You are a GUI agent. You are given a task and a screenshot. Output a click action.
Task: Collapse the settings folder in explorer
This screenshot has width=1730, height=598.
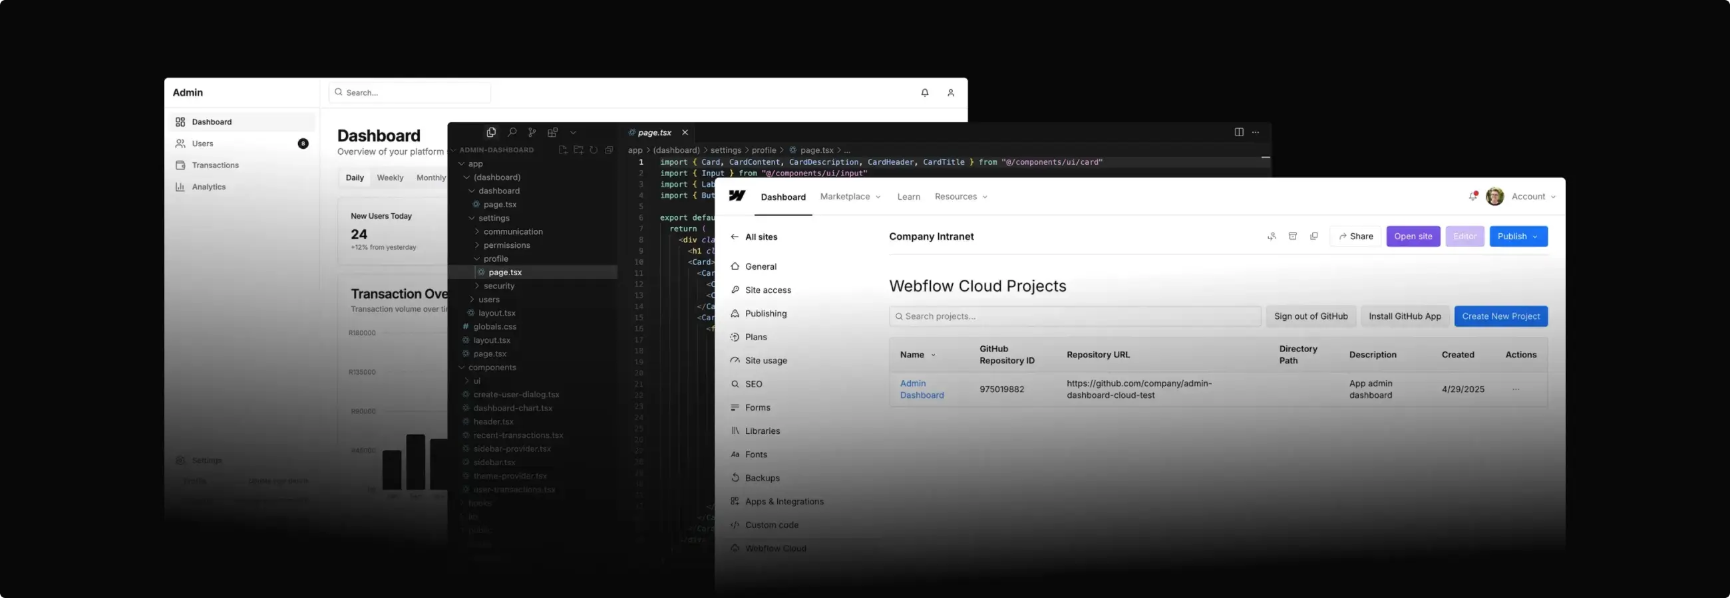[x=493, y=218]
